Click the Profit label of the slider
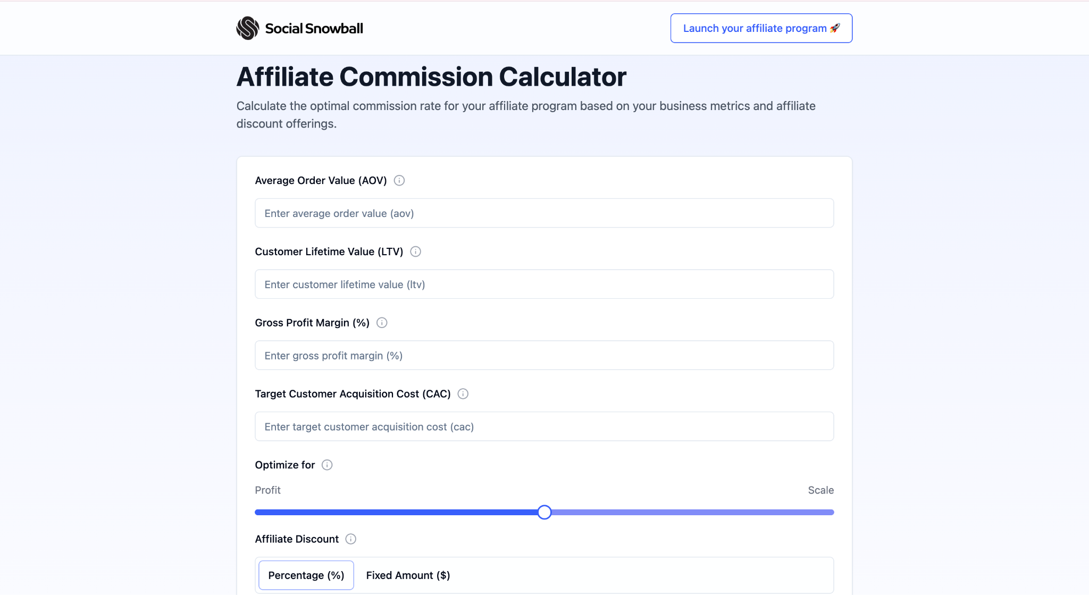 [x=267, y=490]
